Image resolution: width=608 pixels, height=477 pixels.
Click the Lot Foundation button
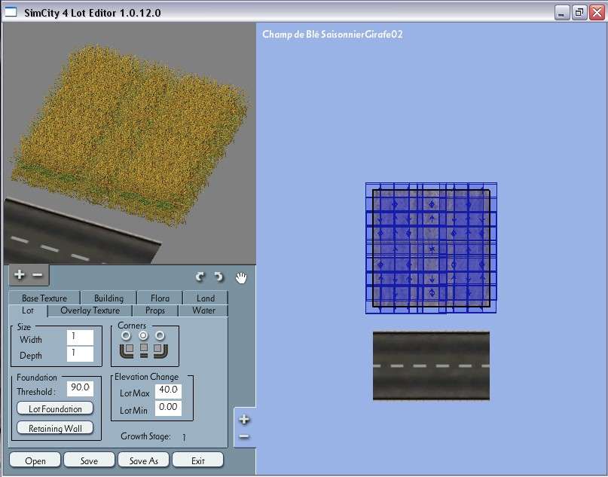pos(55,408)
